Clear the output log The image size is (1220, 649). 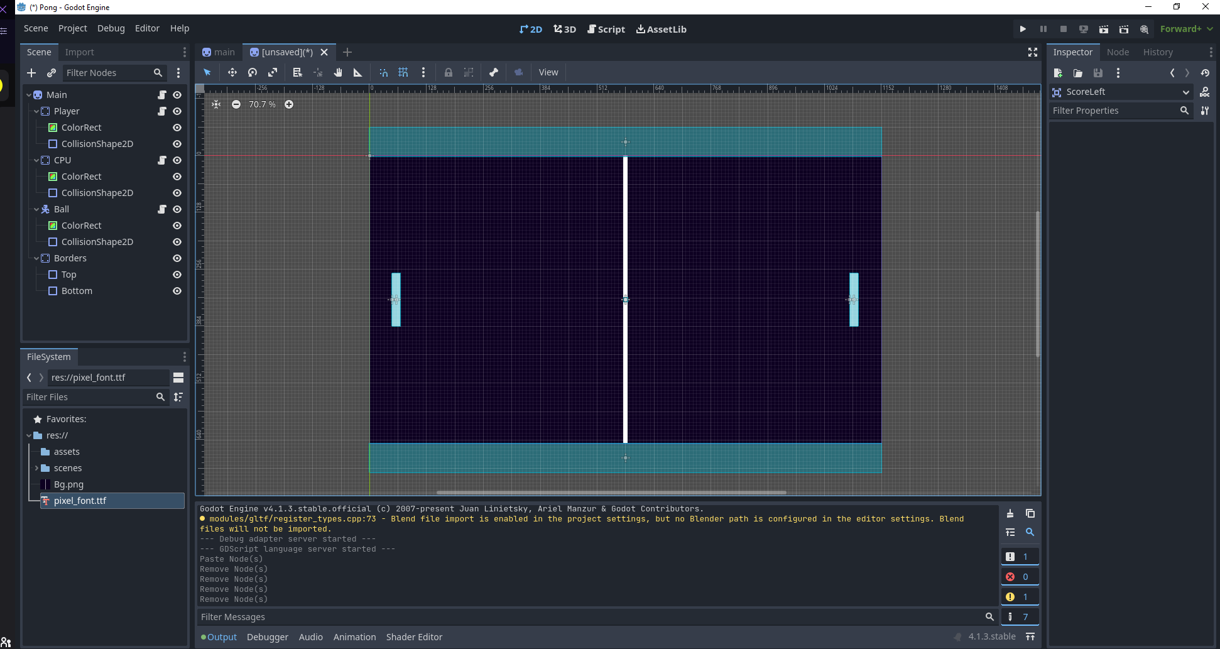tap(1010, 513)
